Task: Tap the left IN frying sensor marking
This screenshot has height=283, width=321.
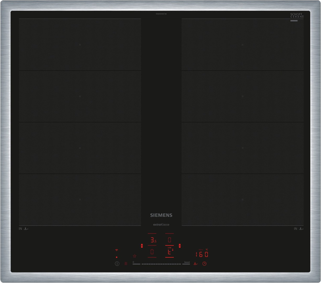Action: pos(23,229)
